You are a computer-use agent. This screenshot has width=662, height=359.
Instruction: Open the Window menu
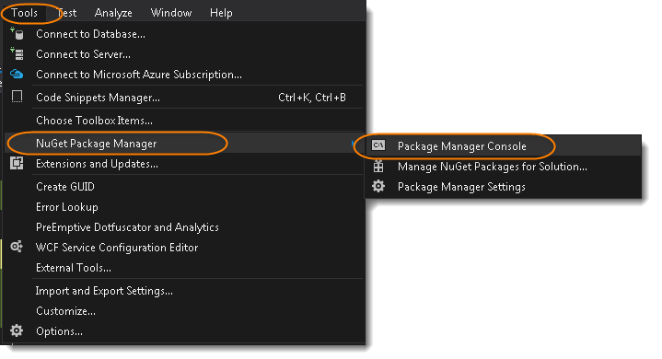click(x=171, y=13)
